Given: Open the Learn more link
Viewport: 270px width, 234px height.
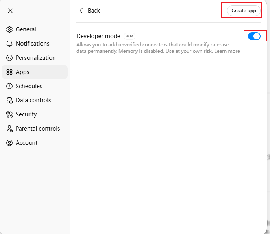Looking at the screenshot, I should coord(227,51).
